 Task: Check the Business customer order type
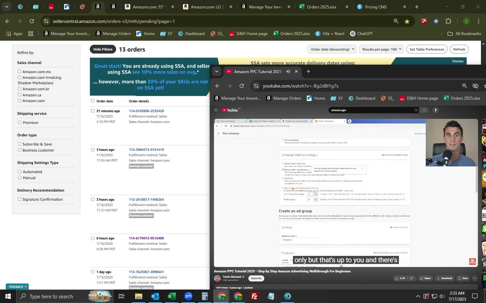pos(20,150)
